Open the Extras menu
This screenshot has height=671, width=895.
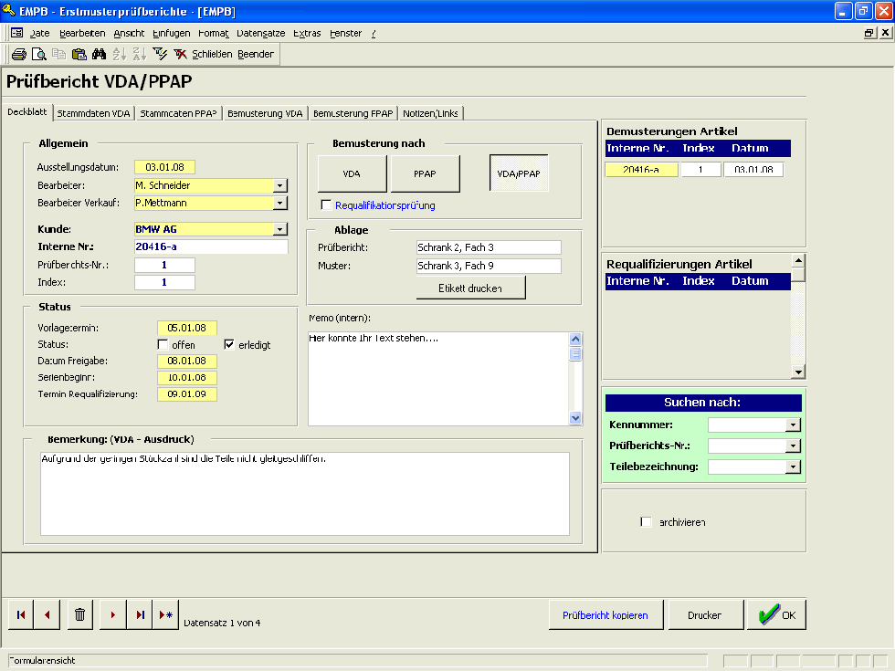[x=307, y=33]
